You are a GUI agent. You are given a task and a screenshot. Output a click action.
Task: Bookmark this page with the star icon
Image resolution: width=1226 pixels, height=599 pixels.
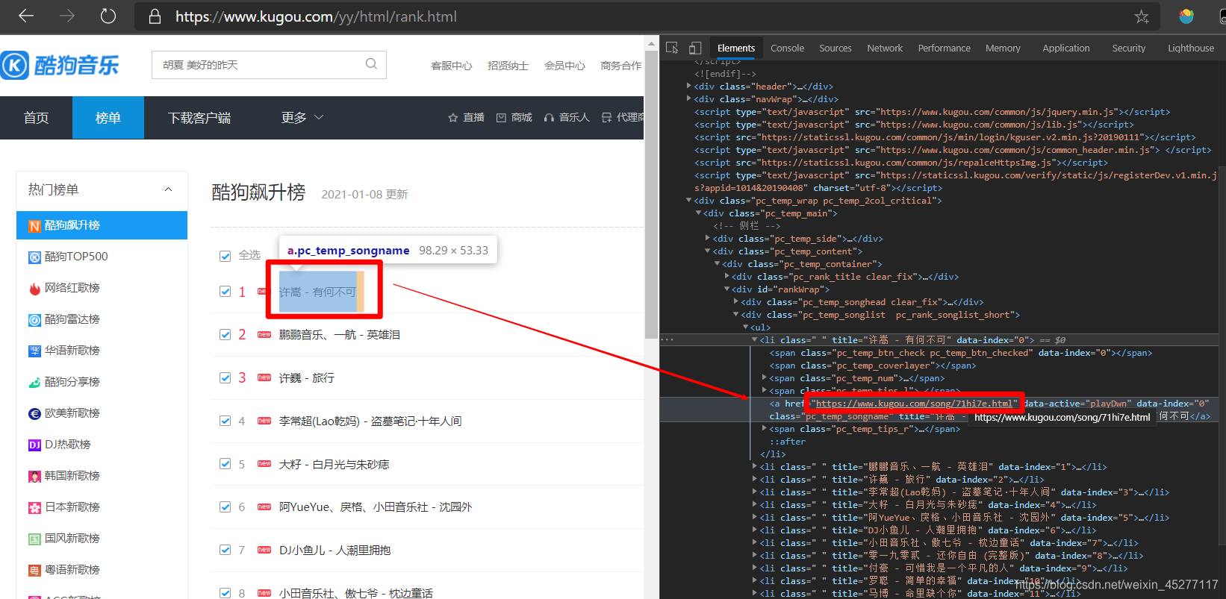(1142, 16)
